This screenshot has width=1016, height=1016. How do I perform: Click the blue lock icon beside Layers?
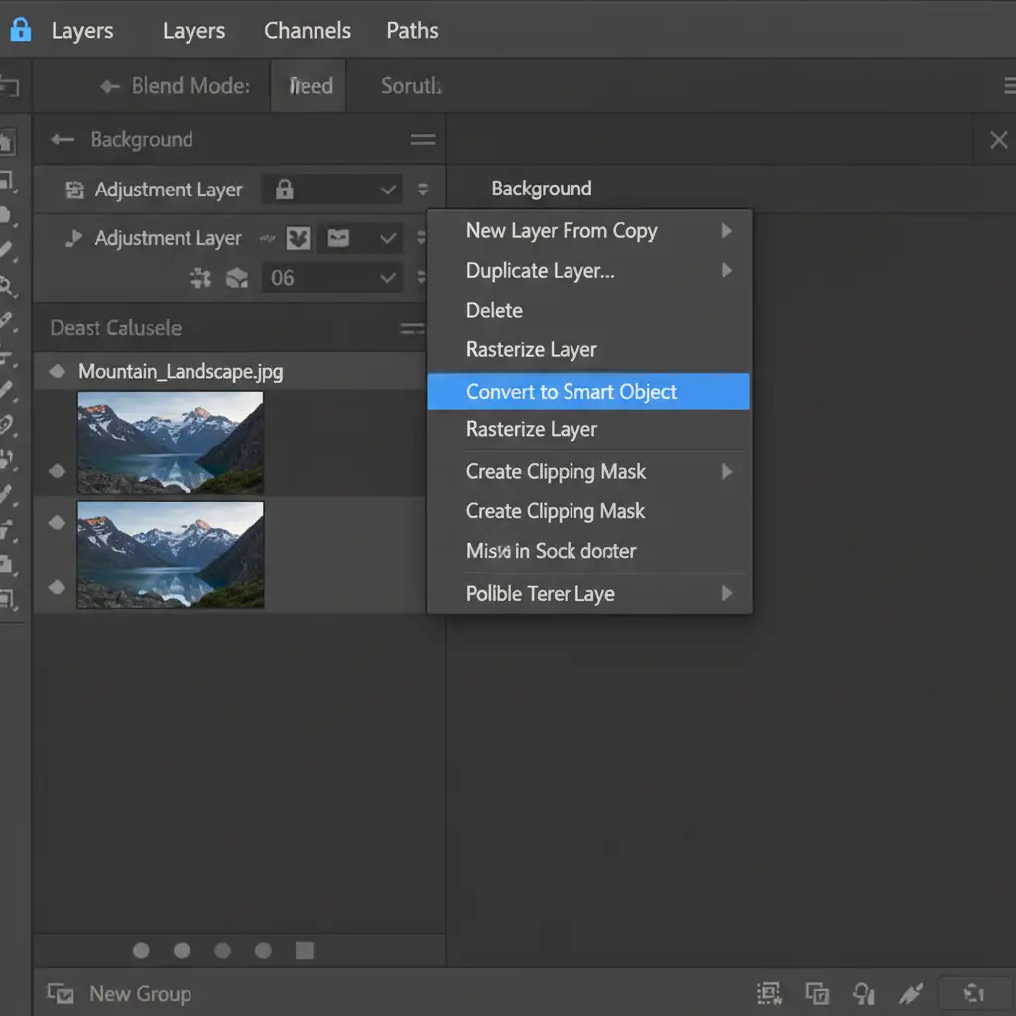20,30
